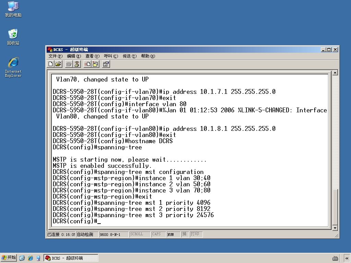Image resolution: width=351 pixels, height=263 pixels.
Task: Click the SCROLL status indicator
Action: point(140,234)
